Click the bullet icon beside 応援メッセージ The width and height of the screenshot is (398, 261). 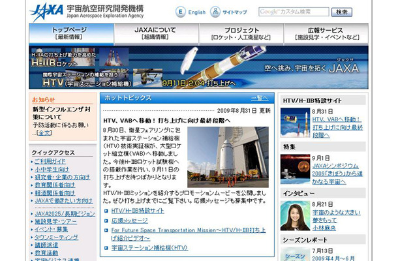tap(107, 221)
